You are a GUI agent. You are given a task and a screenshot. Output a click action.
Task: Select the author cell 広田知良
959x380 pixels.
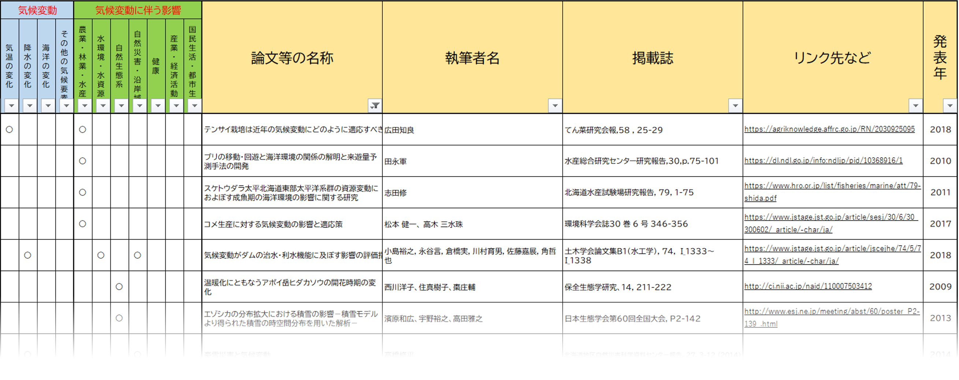[x=399, y=130]
